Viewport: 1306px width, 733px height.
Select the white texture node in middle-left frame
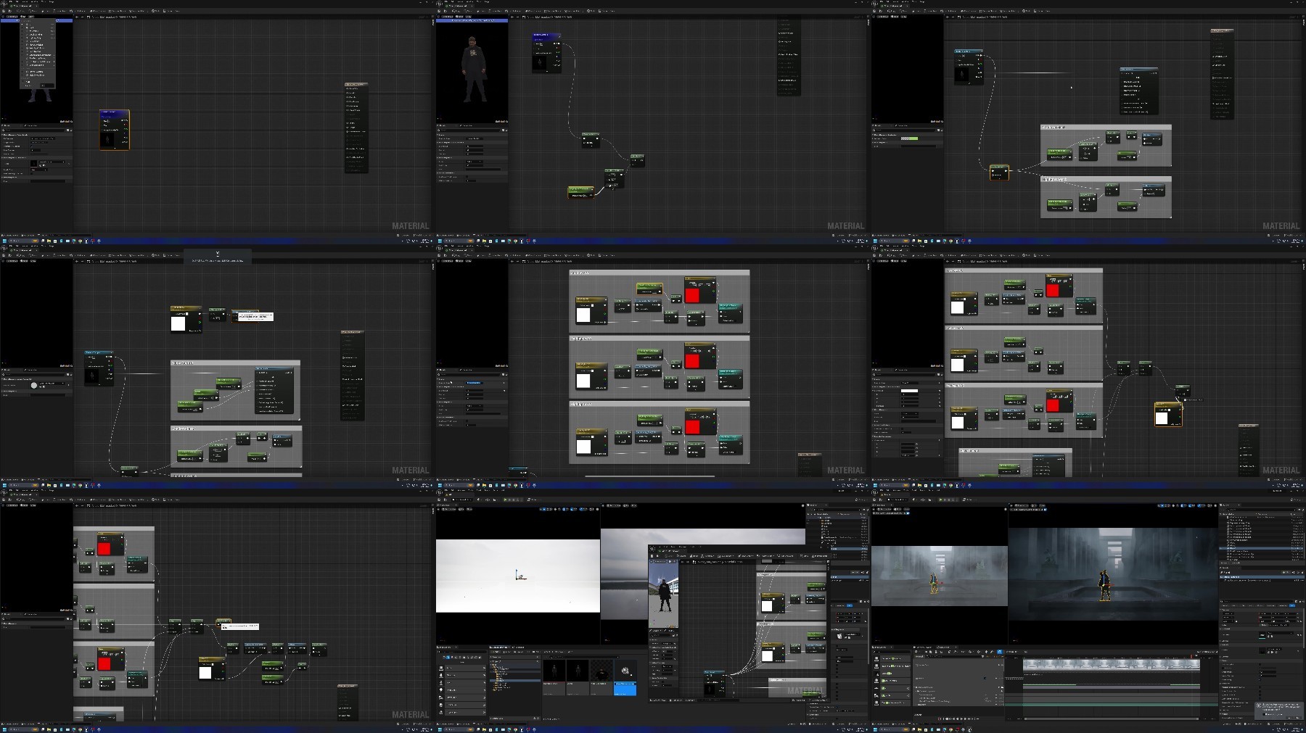(x=186, y=319)
